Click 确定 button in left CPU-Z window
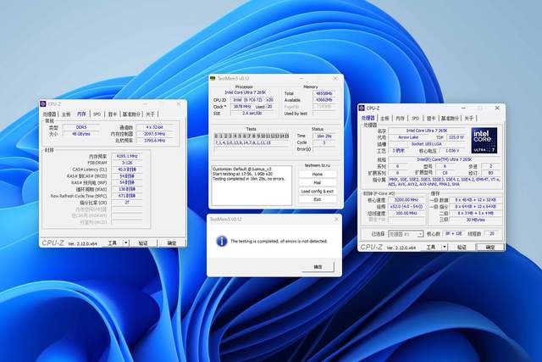Image resolution: width=542 pixels, height=362 pixels. pyautogui.click(x=172, y=243)
